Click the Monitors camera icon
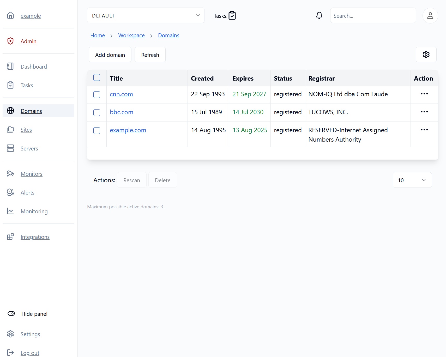The height and width of the screenshot is (357, 446). 10,173
